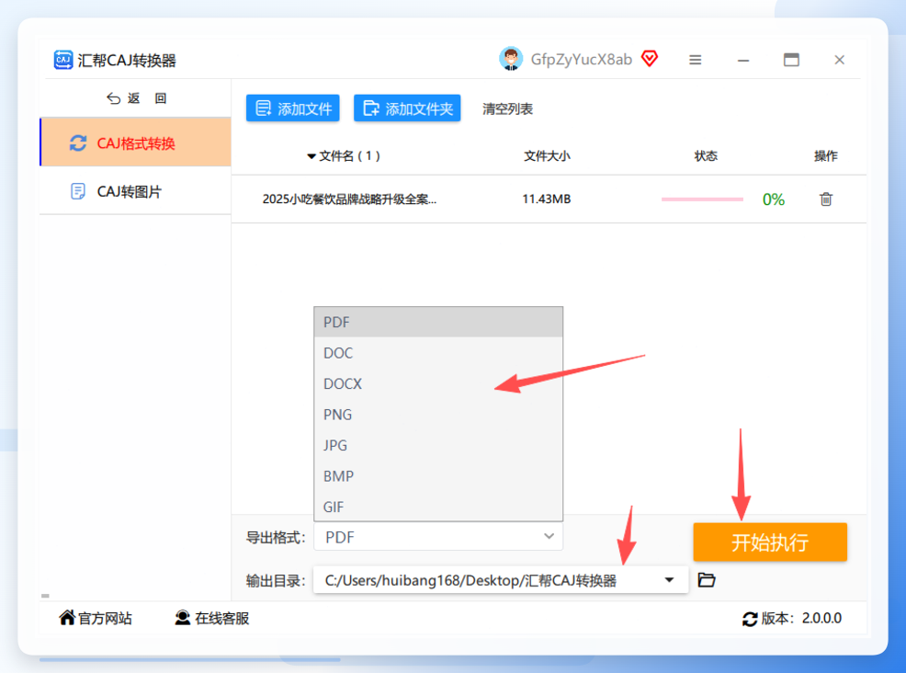Open the output folder browse icon
The image size is (906, 673).
click(x=707, y=579)
